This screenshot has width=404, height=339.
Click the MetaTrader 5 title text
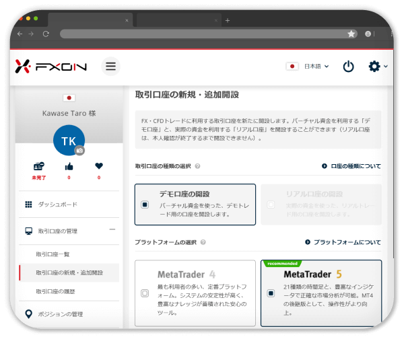[313, 274]
